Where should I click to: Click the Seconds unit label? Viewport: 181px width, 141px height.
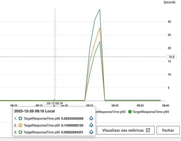pos(169,2)
